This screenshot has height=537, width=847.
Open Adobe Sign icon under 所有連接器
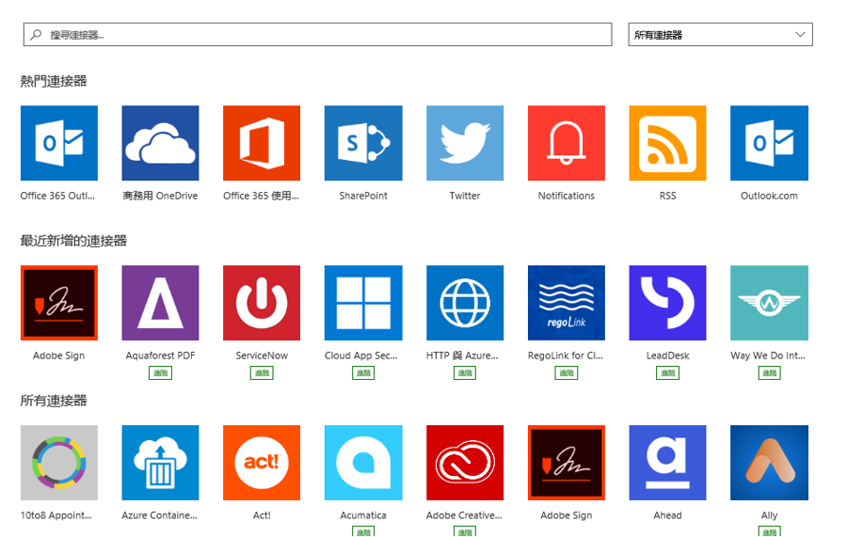pyautogui.click(x=567, y=463)
